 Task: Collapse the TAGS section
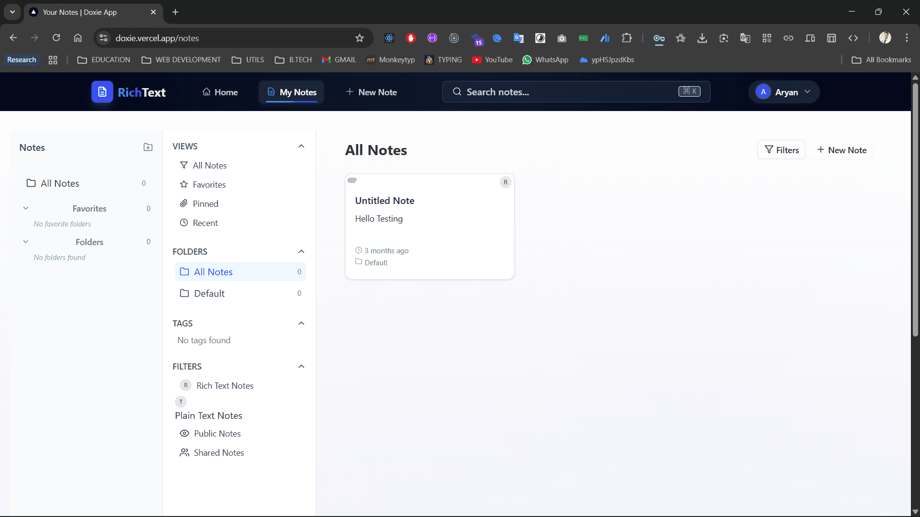(x=301, y=324)
